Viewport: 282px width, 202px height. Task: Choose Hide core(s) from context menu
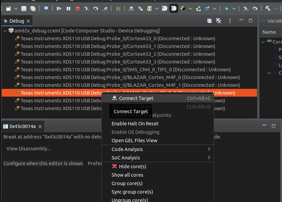tap(158, 167)
